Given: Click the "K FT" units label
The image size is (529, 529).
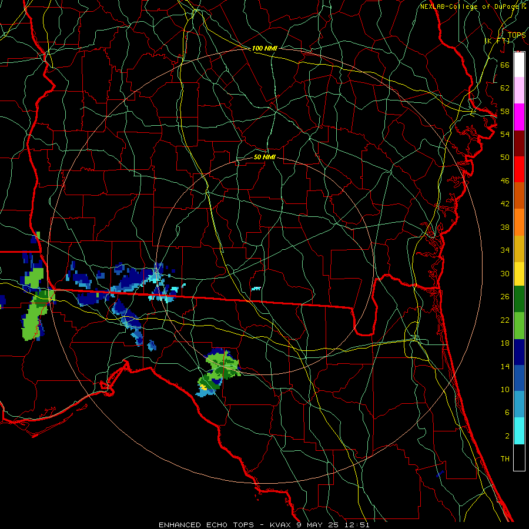Looking at the screenshot, I should 497,41.
